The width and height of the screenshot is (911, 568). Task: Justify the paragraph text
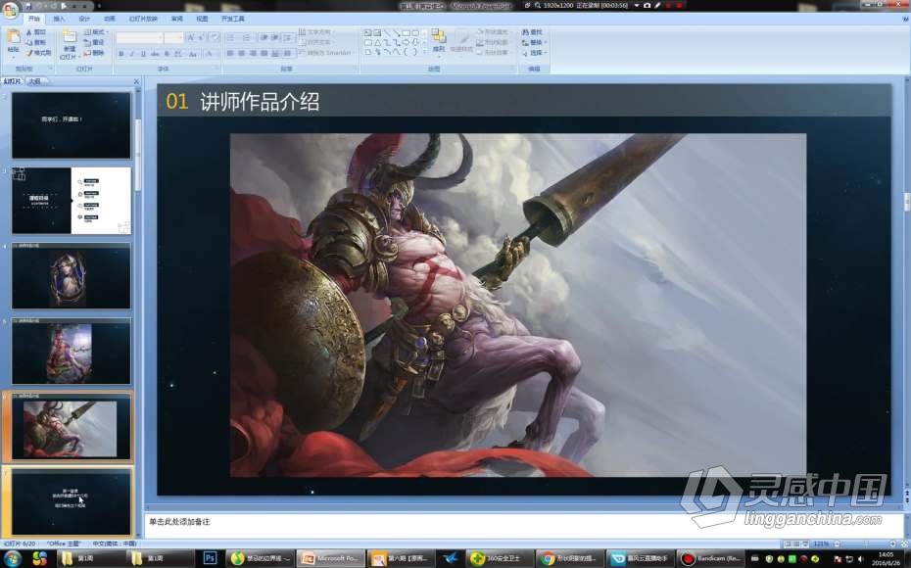tap(264, 54)
